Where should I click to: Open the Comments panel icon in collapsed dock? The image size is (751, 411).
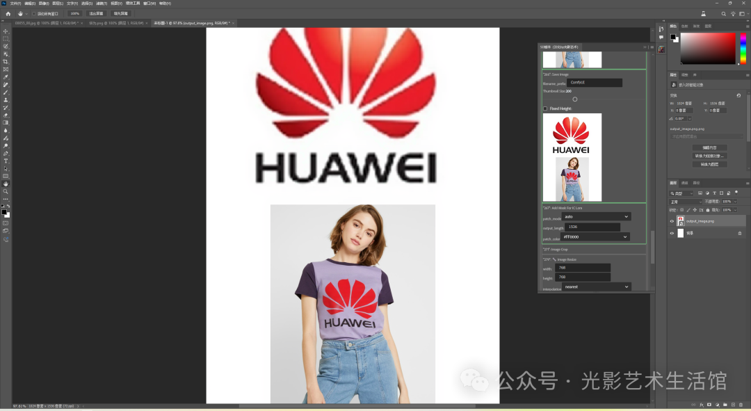(661, 38)
